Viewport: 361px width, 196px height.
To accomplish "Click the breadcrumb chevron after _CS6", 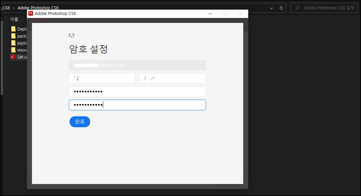I will [x=14, y=8].
